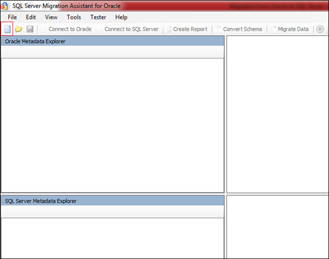Select the Oracle Metadata Explorer header
This screenshot has width=329, height=259.
coord(112,41)
